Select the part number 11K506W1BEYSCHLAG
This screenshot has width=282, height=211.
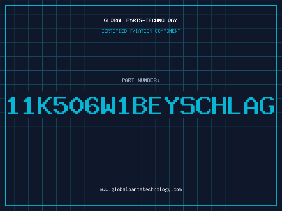click(x=141, y=105)
